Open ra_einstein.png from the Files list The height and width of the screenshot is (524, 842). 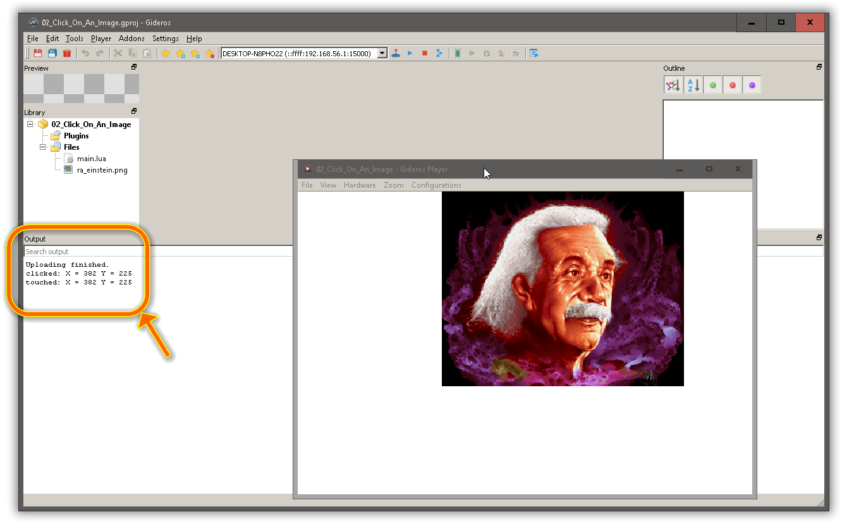pyautogui.click(x=101, y=169)
